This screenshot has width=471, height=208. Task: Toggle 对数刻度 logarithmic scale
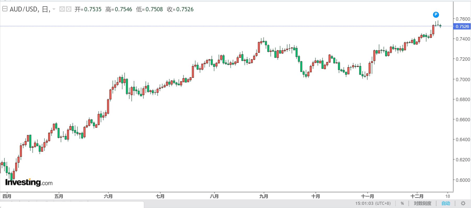point(422,203)
